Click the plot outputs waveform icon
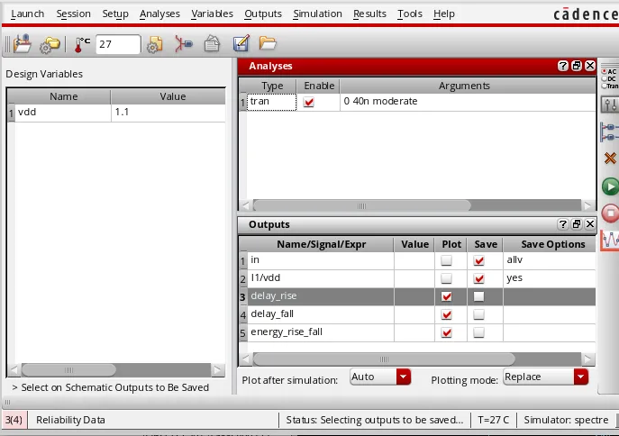The height and width of the screenshot is (436, 619). click(610, 241)
